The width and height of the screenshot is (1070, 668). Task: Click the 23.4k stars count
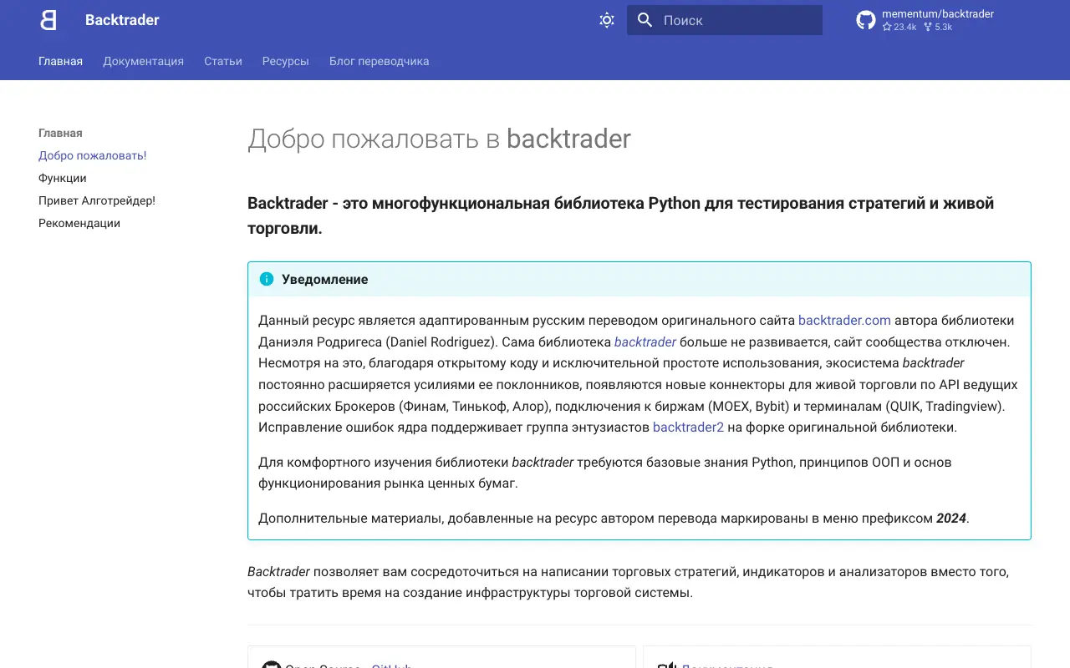pyautogui.click(x=899, y=28)
